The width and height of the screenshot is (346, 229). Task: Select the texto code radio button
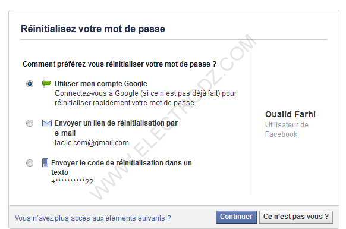(x=30, y=163)
